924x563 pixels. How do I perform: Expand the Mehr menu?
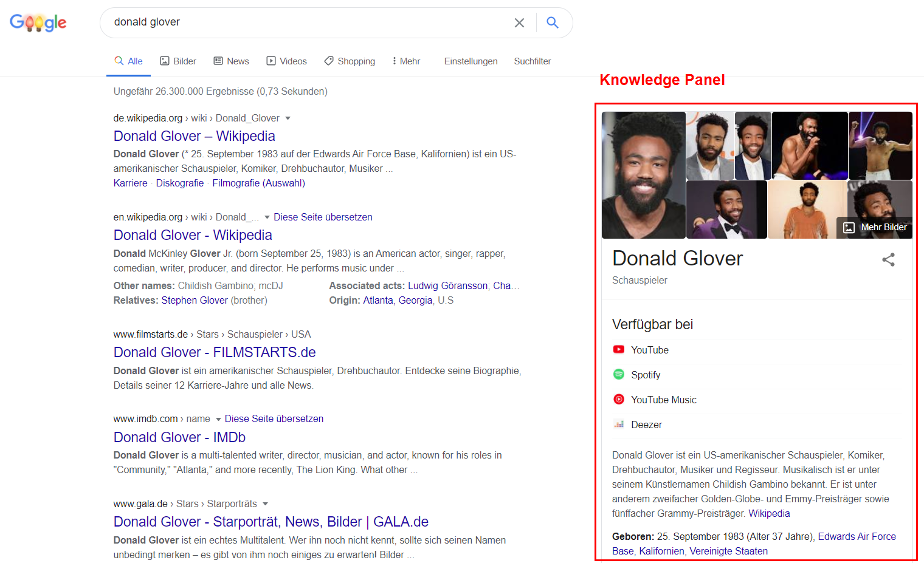coord(406,61)
